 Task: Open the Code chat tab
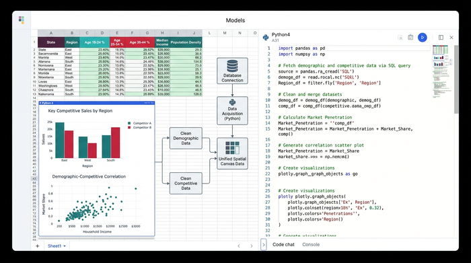(283, 244)
